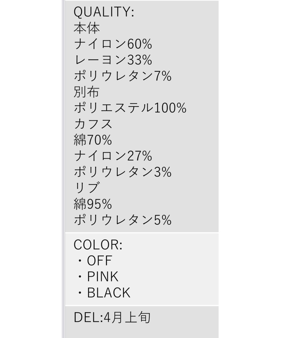Image resolution: width=282 pixels, height=338 pixels.
Task: Click the DEL:4月上旬 delivery text
Action: 112,317
